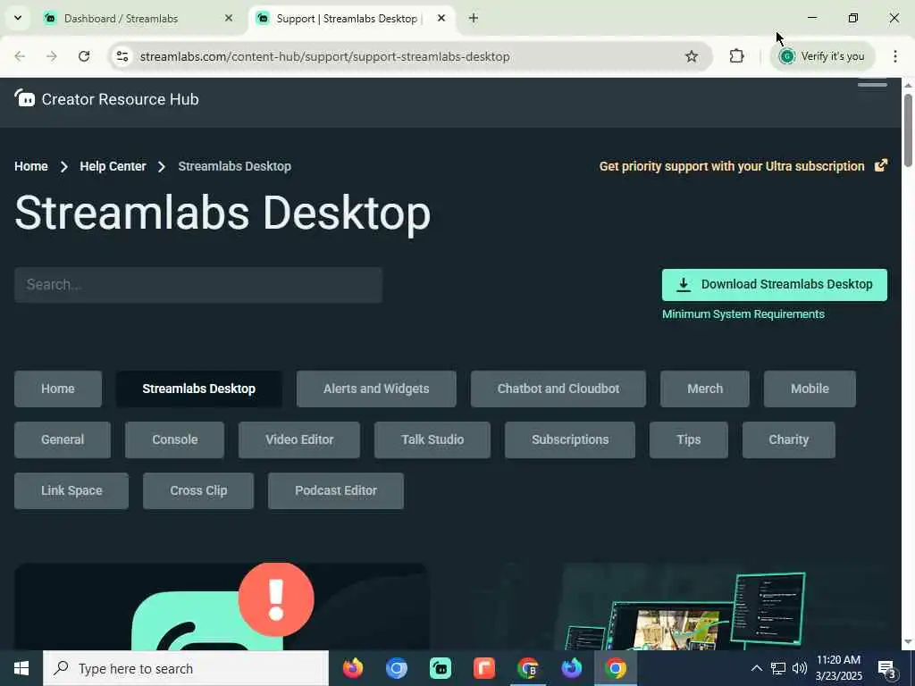Close the Dashboard / Streamlabs tab
915x686 pixels.
click(229, 18)
